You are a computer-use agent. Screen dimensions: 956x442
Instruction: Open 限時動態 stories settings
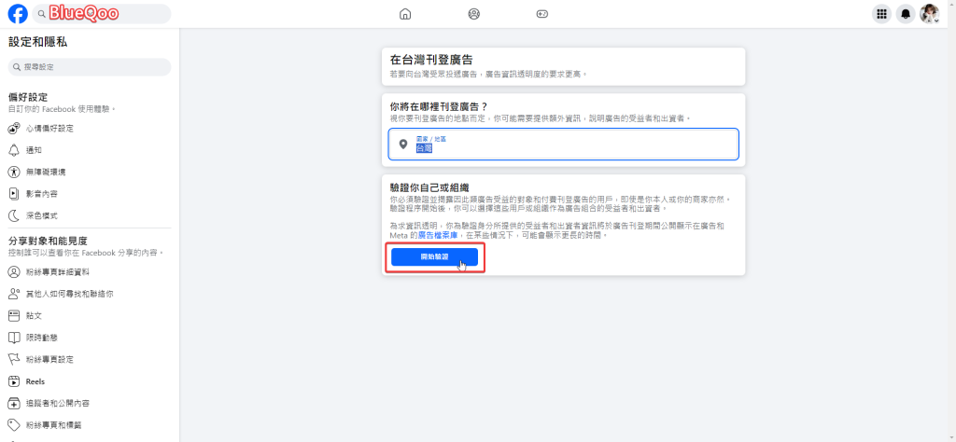41,338
